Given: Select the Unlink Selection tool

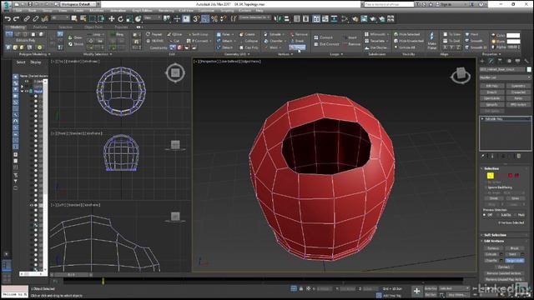Looking at the screenshot, I should pyautogui.click(x=35, y=19).
